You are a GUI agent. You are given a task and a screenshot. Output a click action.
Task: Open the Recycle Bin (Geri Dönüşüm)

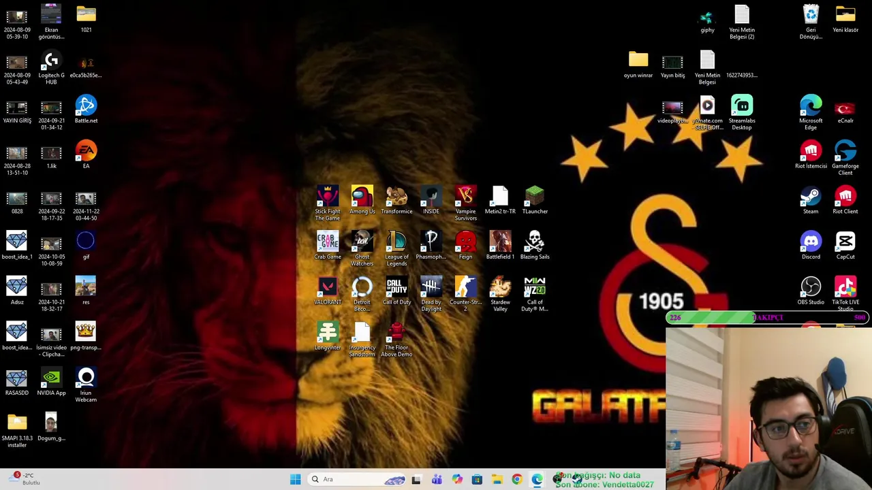(811, 21)
